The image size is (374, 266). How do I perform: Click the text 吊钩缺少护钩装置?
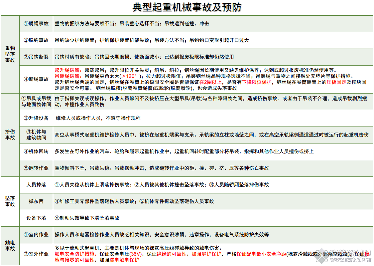(74, 40)
